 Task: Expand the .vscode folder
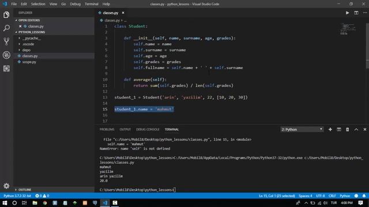(28, 44)
